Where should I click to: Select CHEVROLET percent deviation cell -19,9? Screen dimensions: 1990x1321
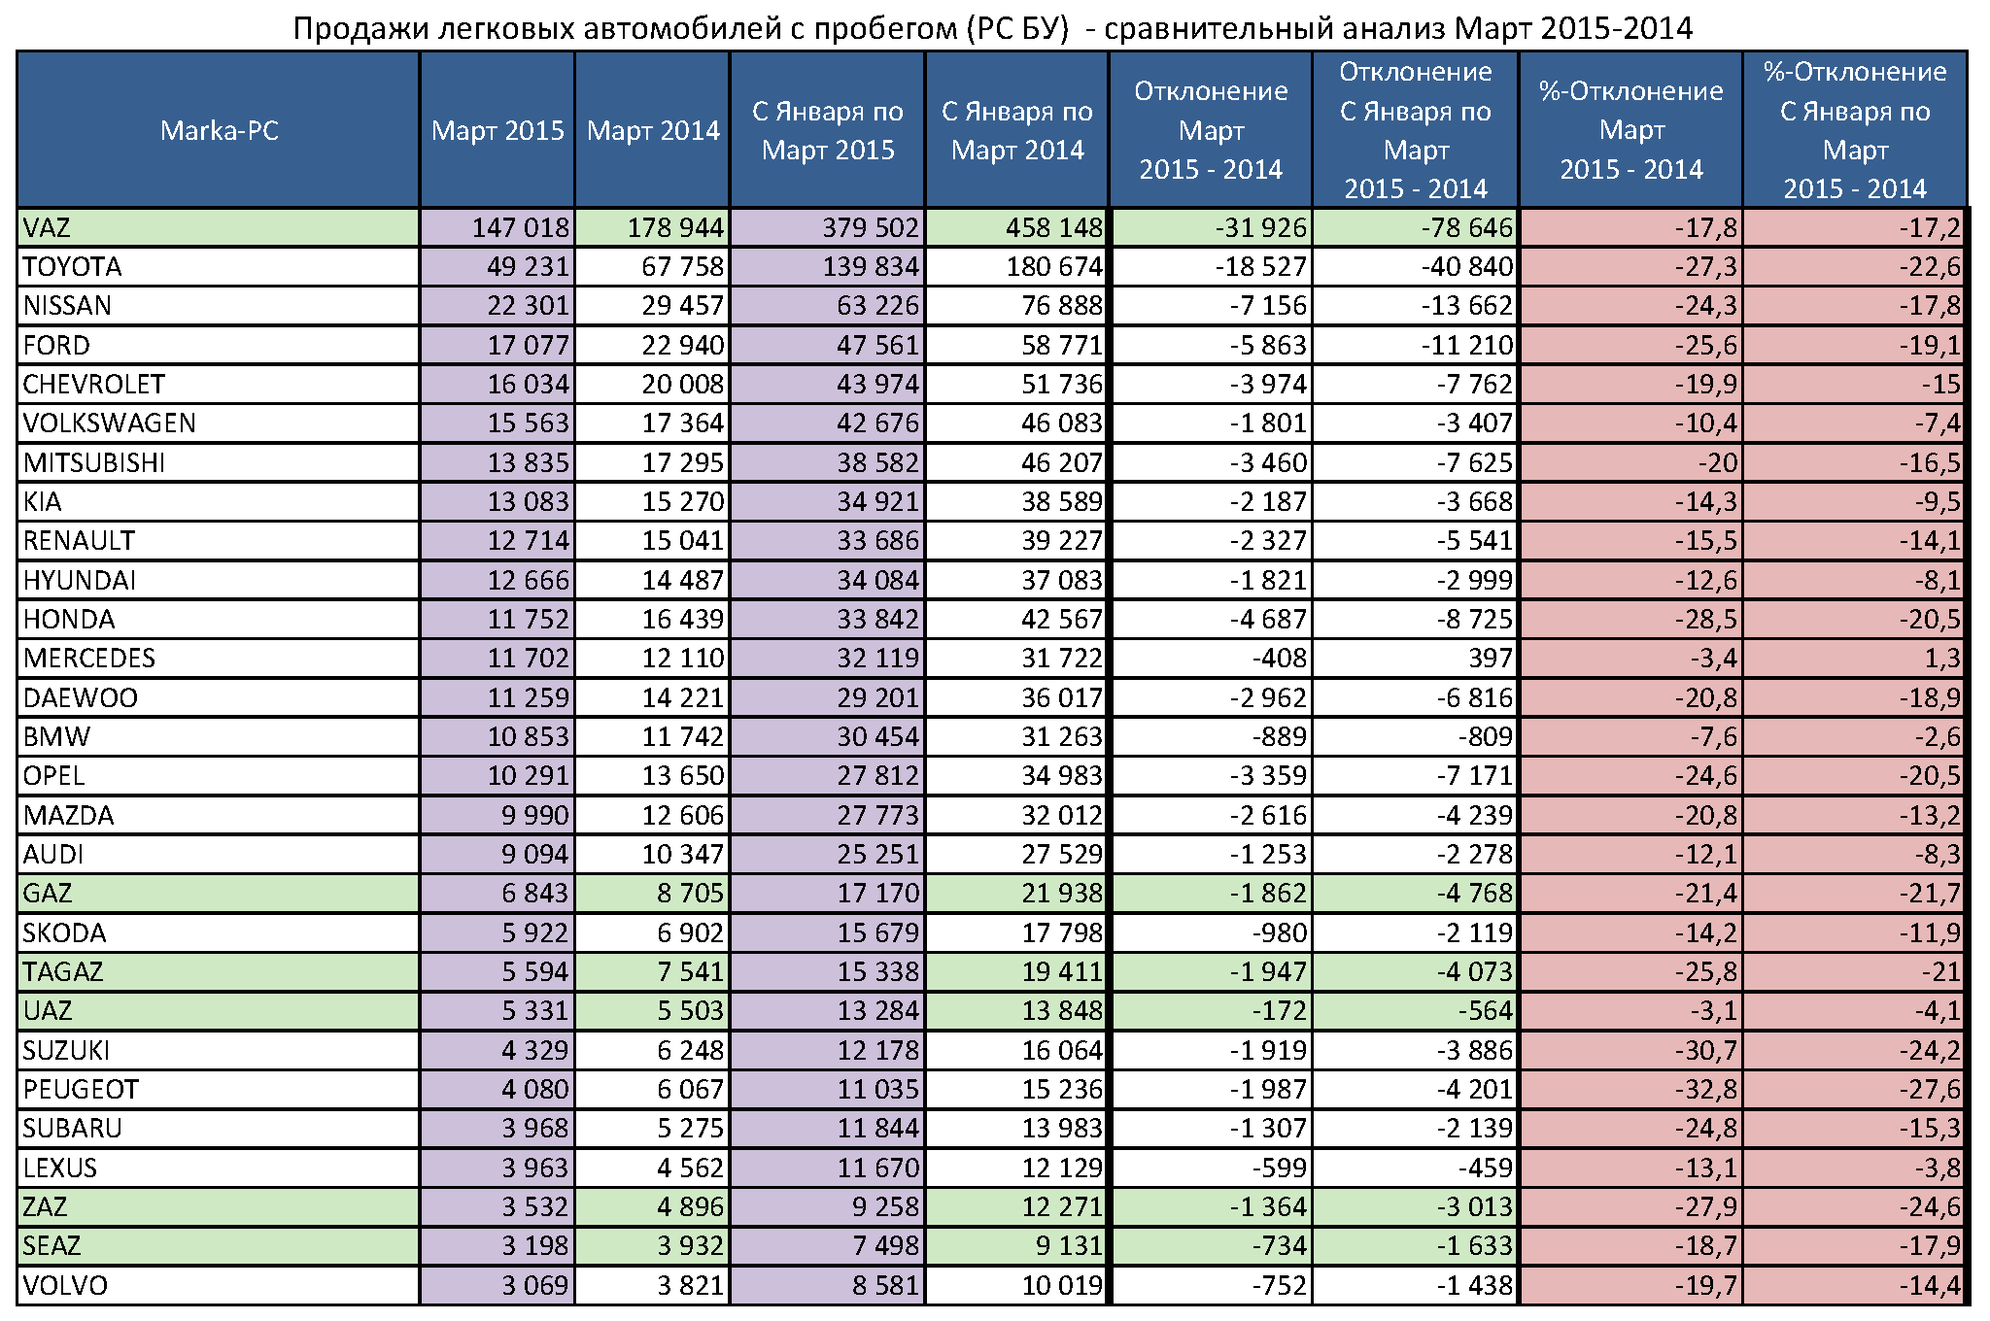click(1705, 384)
